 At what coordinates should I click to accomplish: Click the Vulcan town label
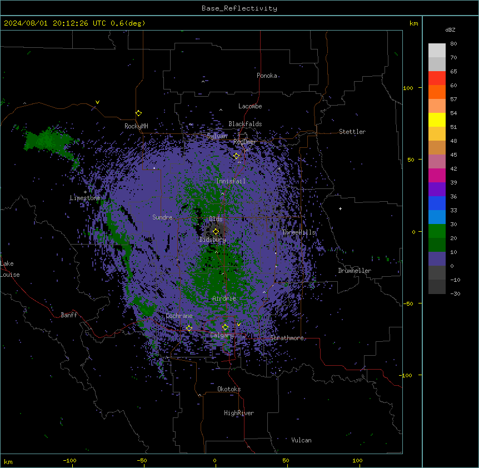[x=301, y=440]
